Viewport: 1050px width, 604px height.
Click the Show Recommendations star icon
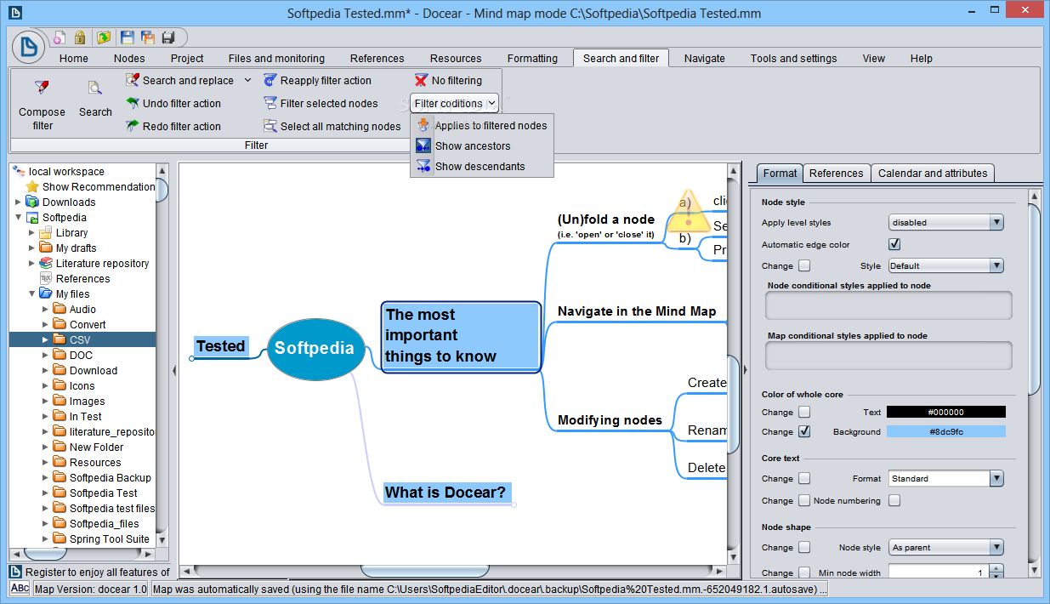point(32,186)
